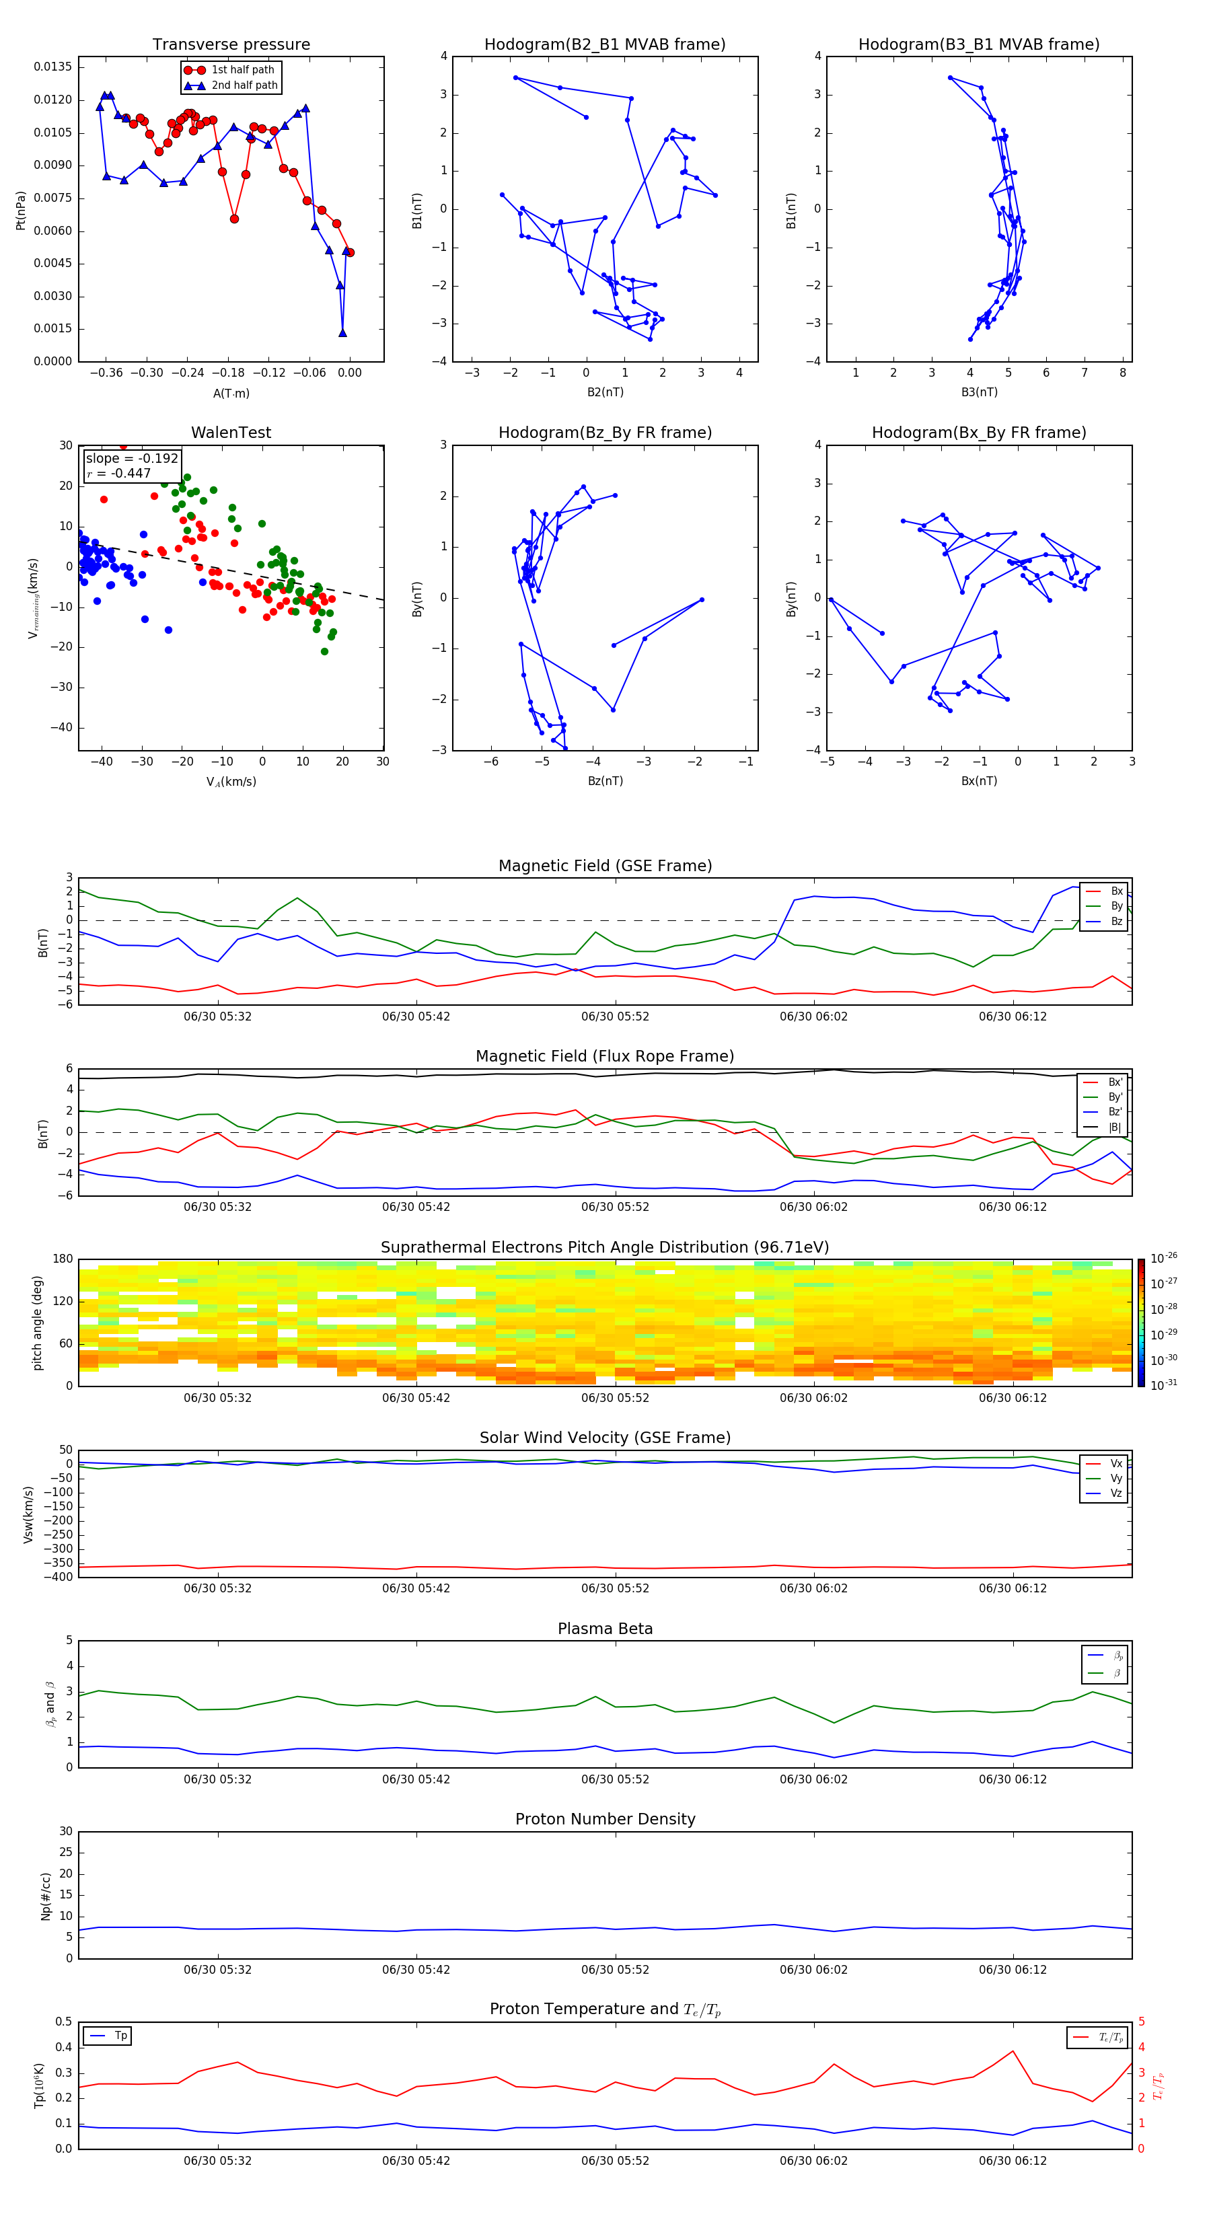The width and height of the screenshot is (1211, 2220).
Task: Click the red 'Te/Tp' right axis label
Action: pyautogui.click(x=1159, y=2085)
